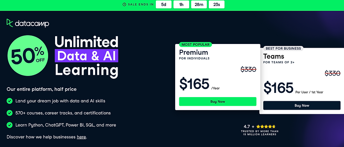Buy the Premium plan with green button

point(218,102)
